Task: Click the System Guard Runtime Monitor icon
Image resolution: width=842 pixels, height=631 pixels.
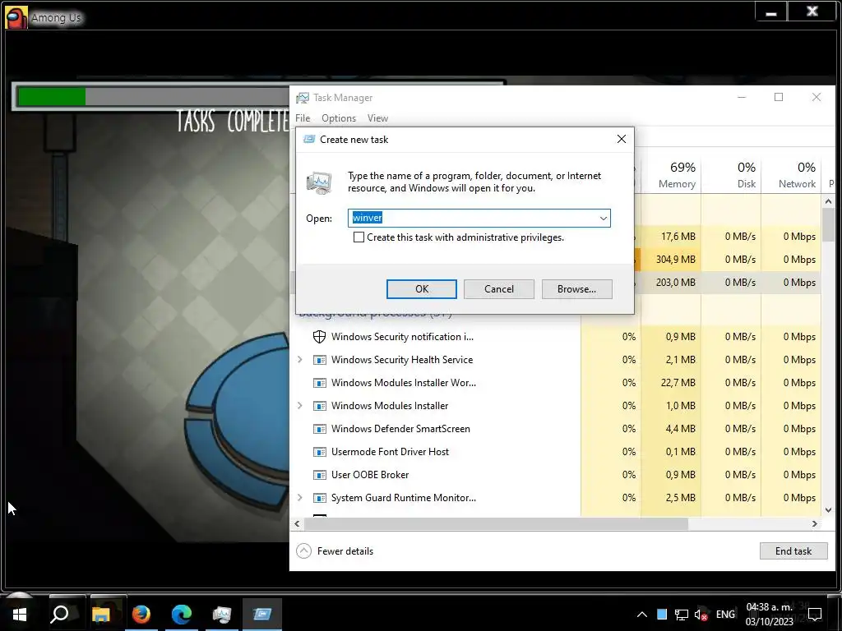Action: [x=320, y=499]
